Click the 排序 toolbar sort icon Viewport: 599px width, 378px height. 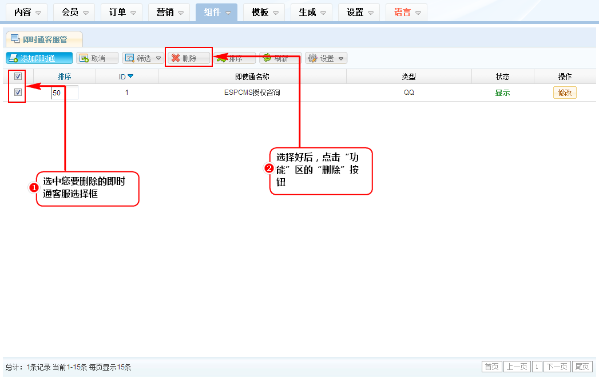[x=221, y=58]
